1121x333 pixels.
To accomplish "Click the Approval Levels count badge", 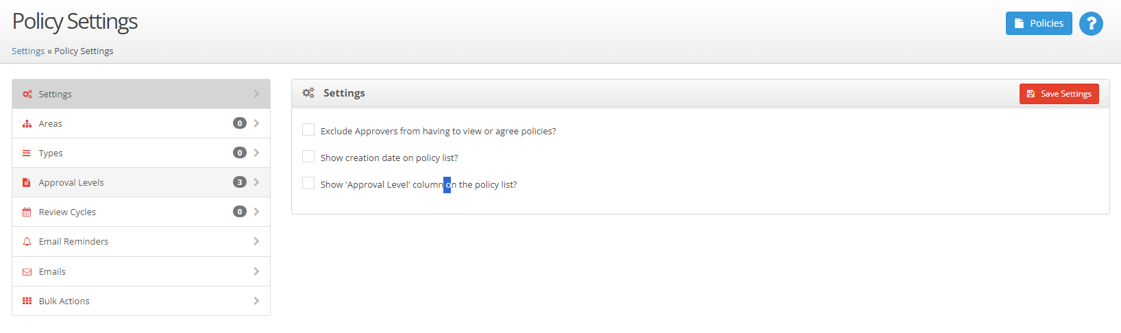I will point(240,182).
